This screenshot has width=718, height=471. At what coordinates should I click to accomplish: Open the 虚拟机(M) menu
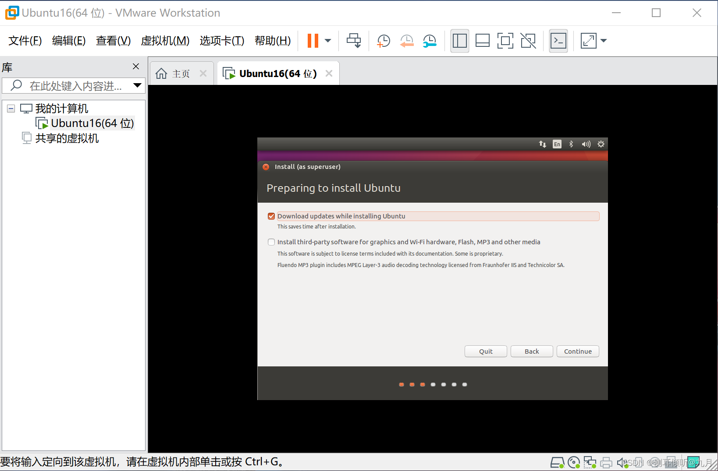pos(165,41)
